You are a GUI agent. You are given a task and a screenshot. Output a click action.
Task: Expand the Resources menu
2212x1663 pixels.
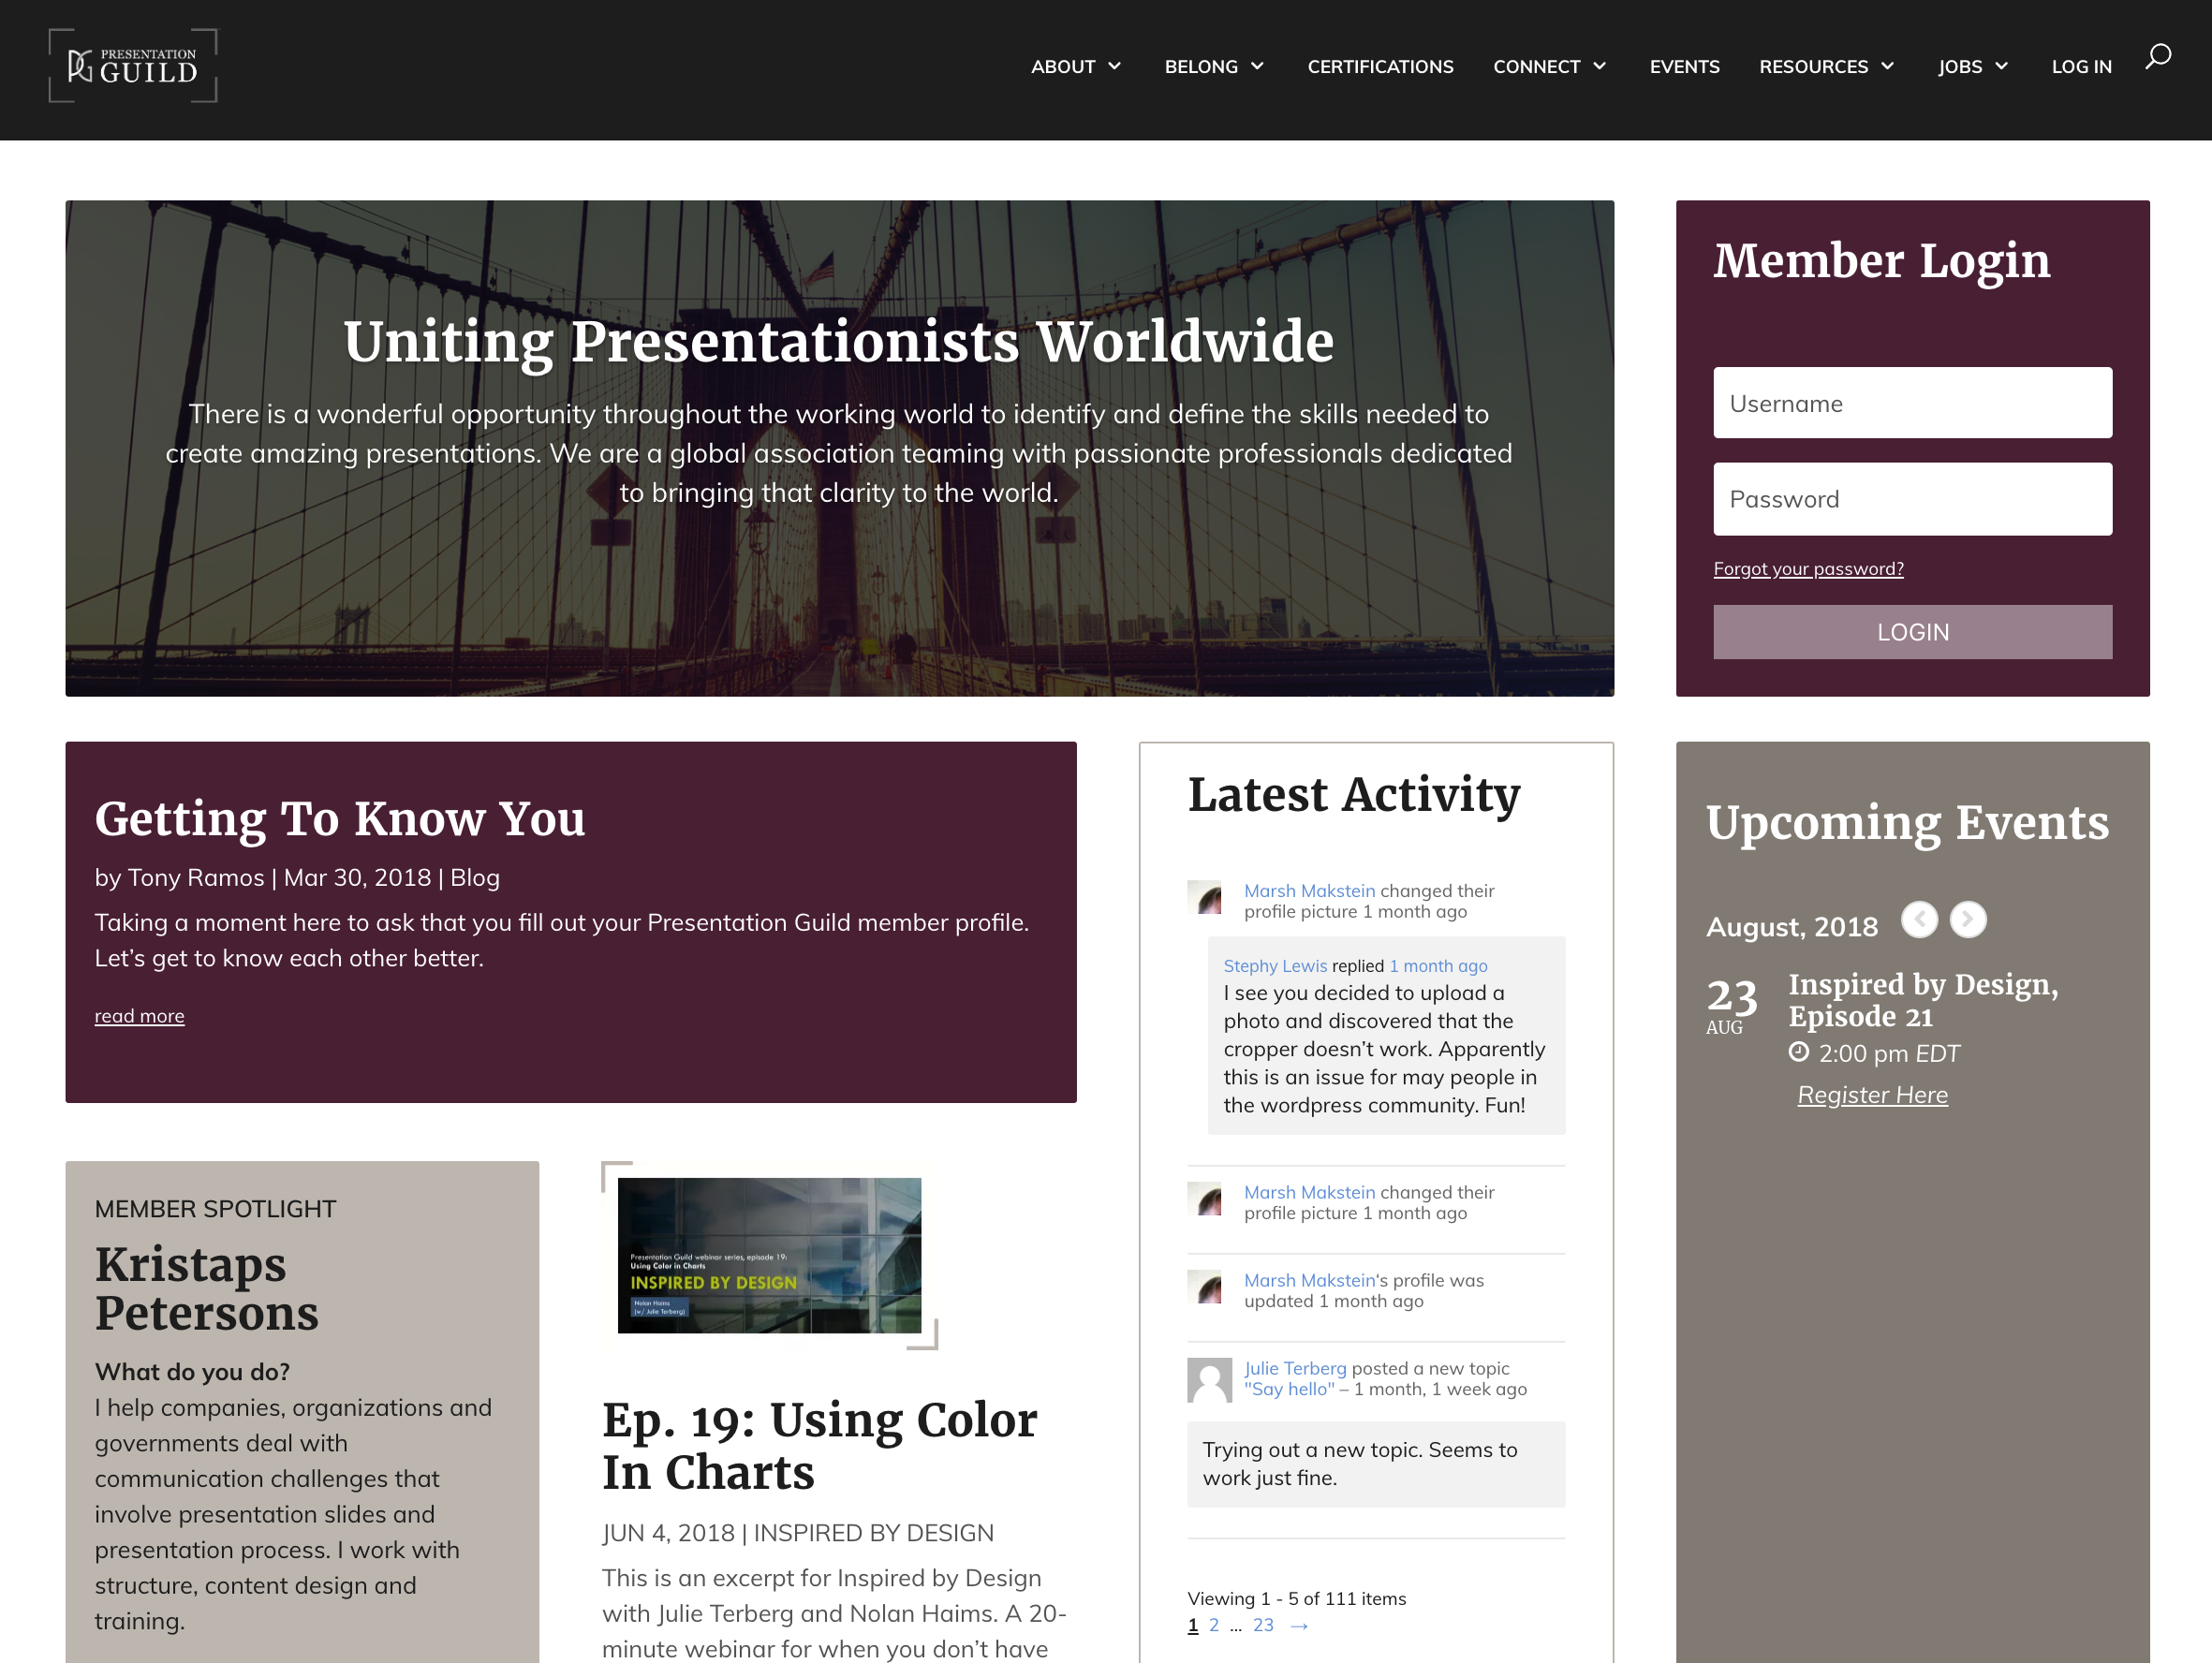pos(1826,66)
